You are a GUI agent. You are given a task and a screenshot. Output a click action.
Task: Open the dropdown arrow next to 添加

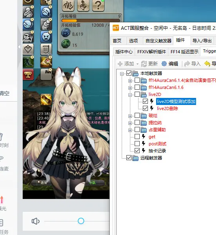point(137,64)
